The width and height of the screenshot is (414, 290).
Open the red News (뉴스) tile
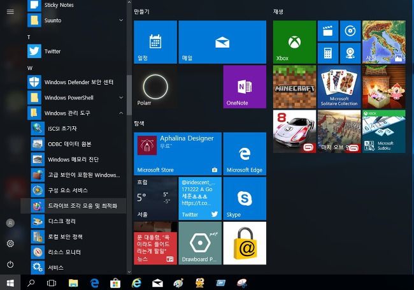(155, 243)
